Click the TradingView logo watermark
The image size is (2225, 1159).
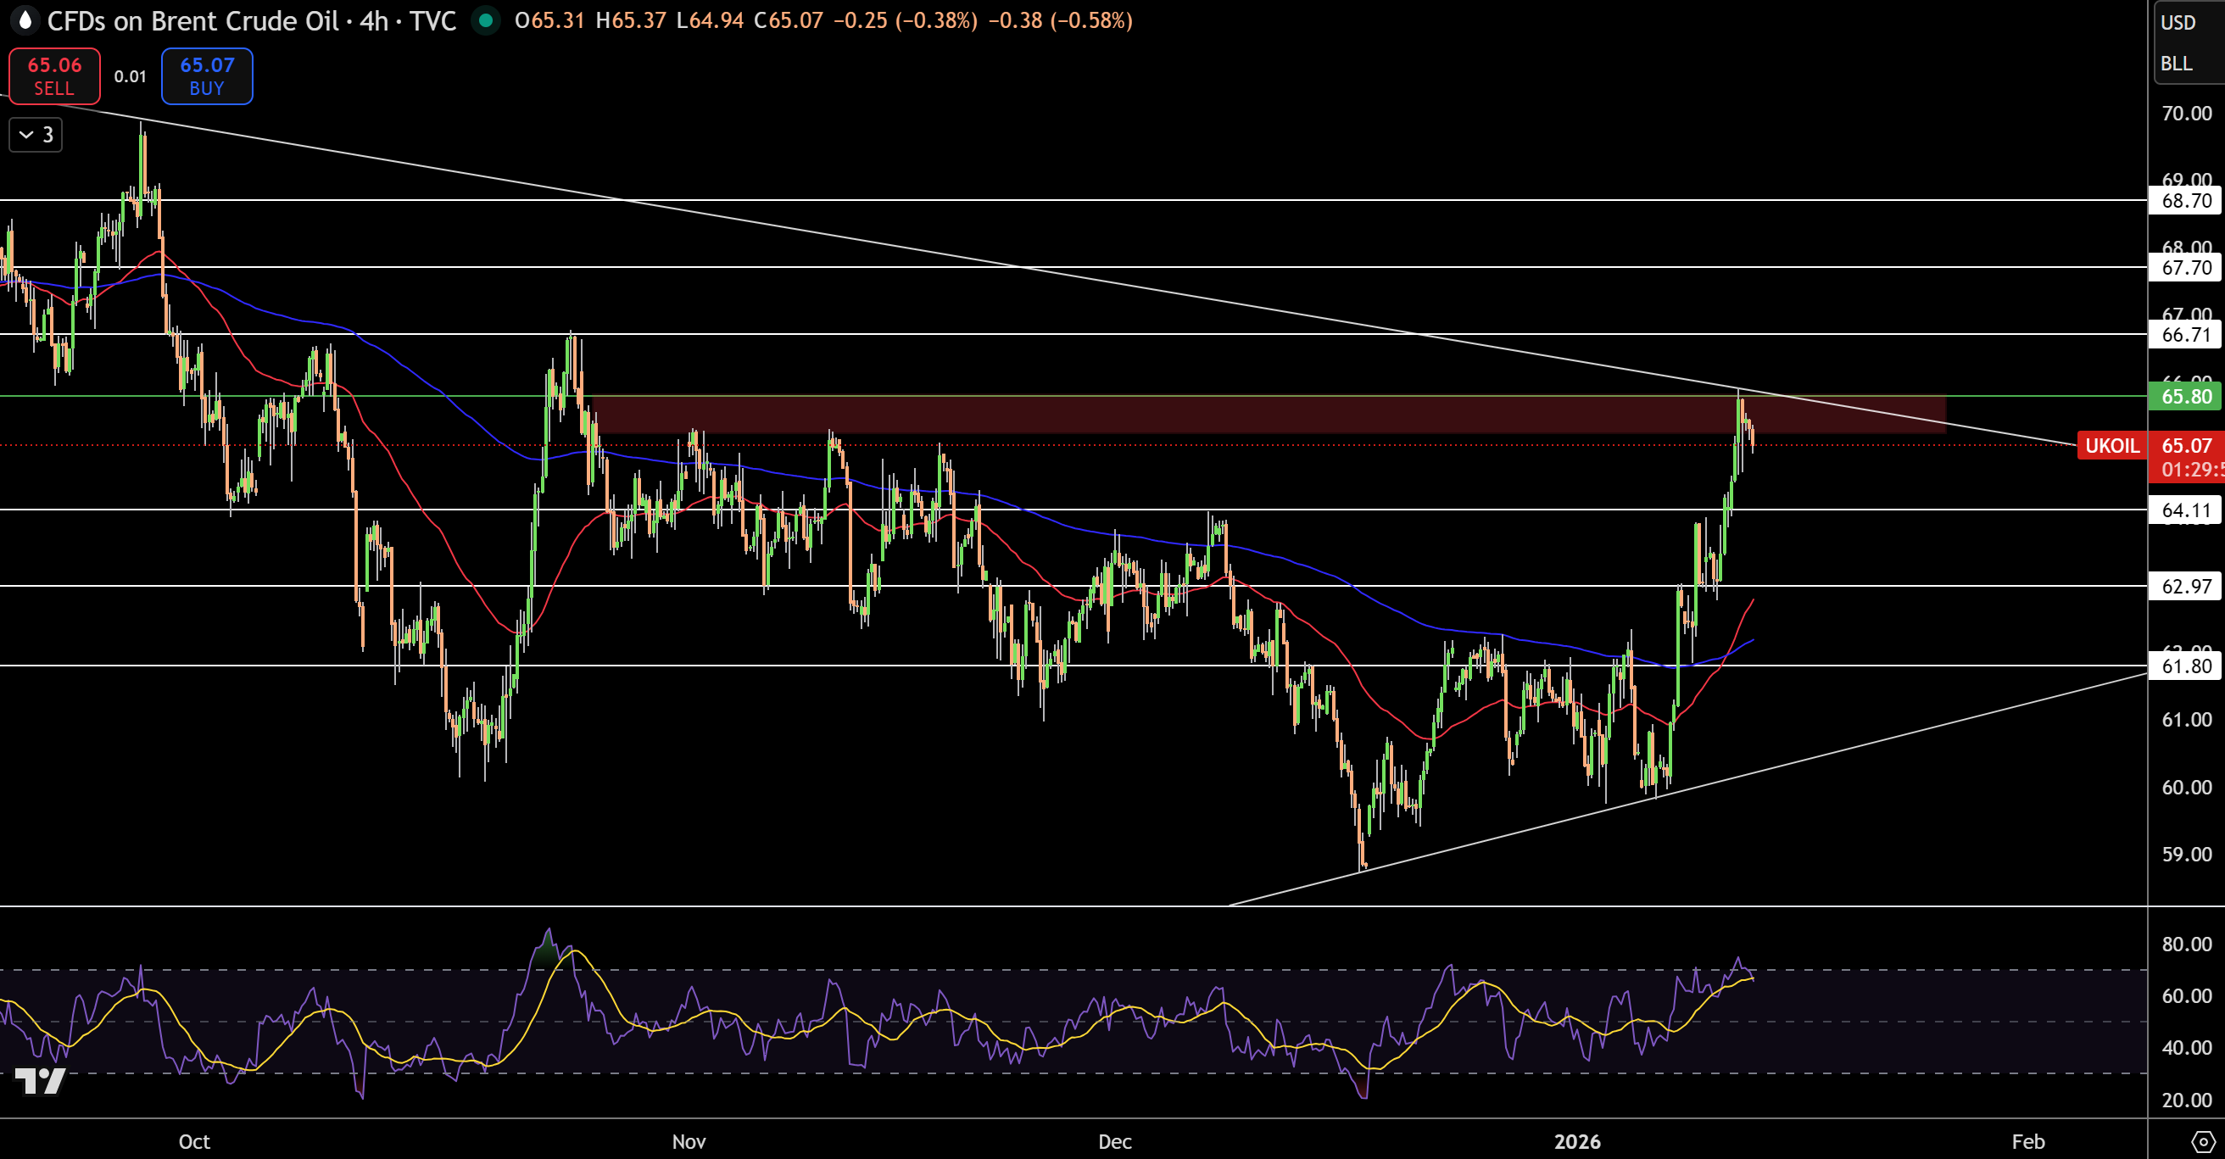[x=40, y=1081]
